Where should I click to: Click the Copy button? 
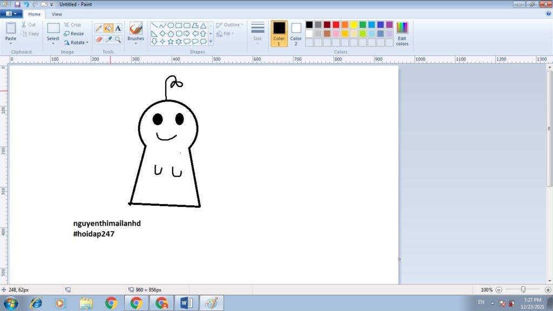(x=30, y=33)
